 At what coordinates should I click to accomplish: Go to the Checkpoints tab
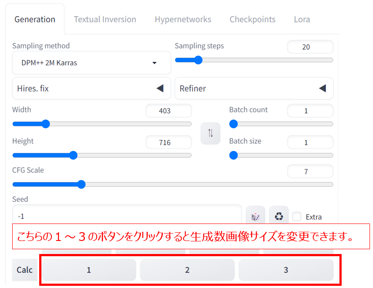252,19
